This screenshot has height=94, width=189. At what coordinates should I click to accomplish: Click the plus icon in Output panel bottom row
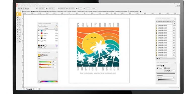point(41,46)
